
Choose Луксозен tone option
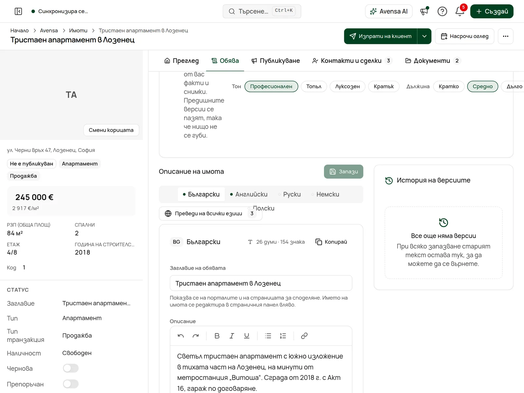347,86
